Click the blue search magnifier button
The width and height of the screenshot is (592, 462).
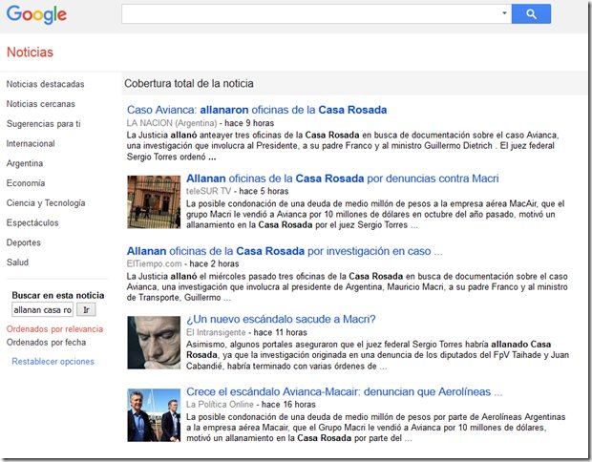(x=531, y=14)
